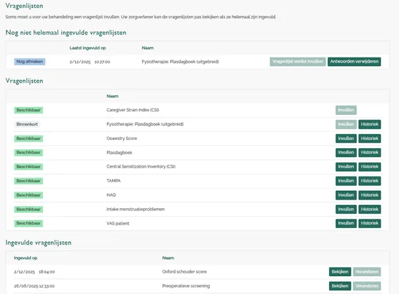The width and height of the screenshot is (399, 294).
Task: Open TAMPA Historiek
Action: (x=369, y=181)
